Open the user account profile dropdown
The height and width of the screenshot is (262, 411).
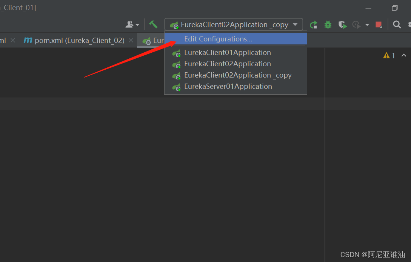[x=132, y=24]
